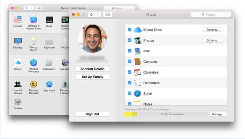Go forward in iCloud window toolbar

pos(98,15)
